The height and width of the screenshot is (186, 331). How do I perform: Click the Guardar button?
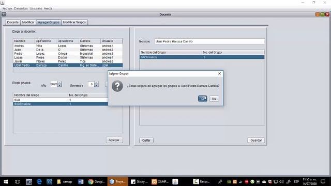pyautogui.click(x=256, y=140)
